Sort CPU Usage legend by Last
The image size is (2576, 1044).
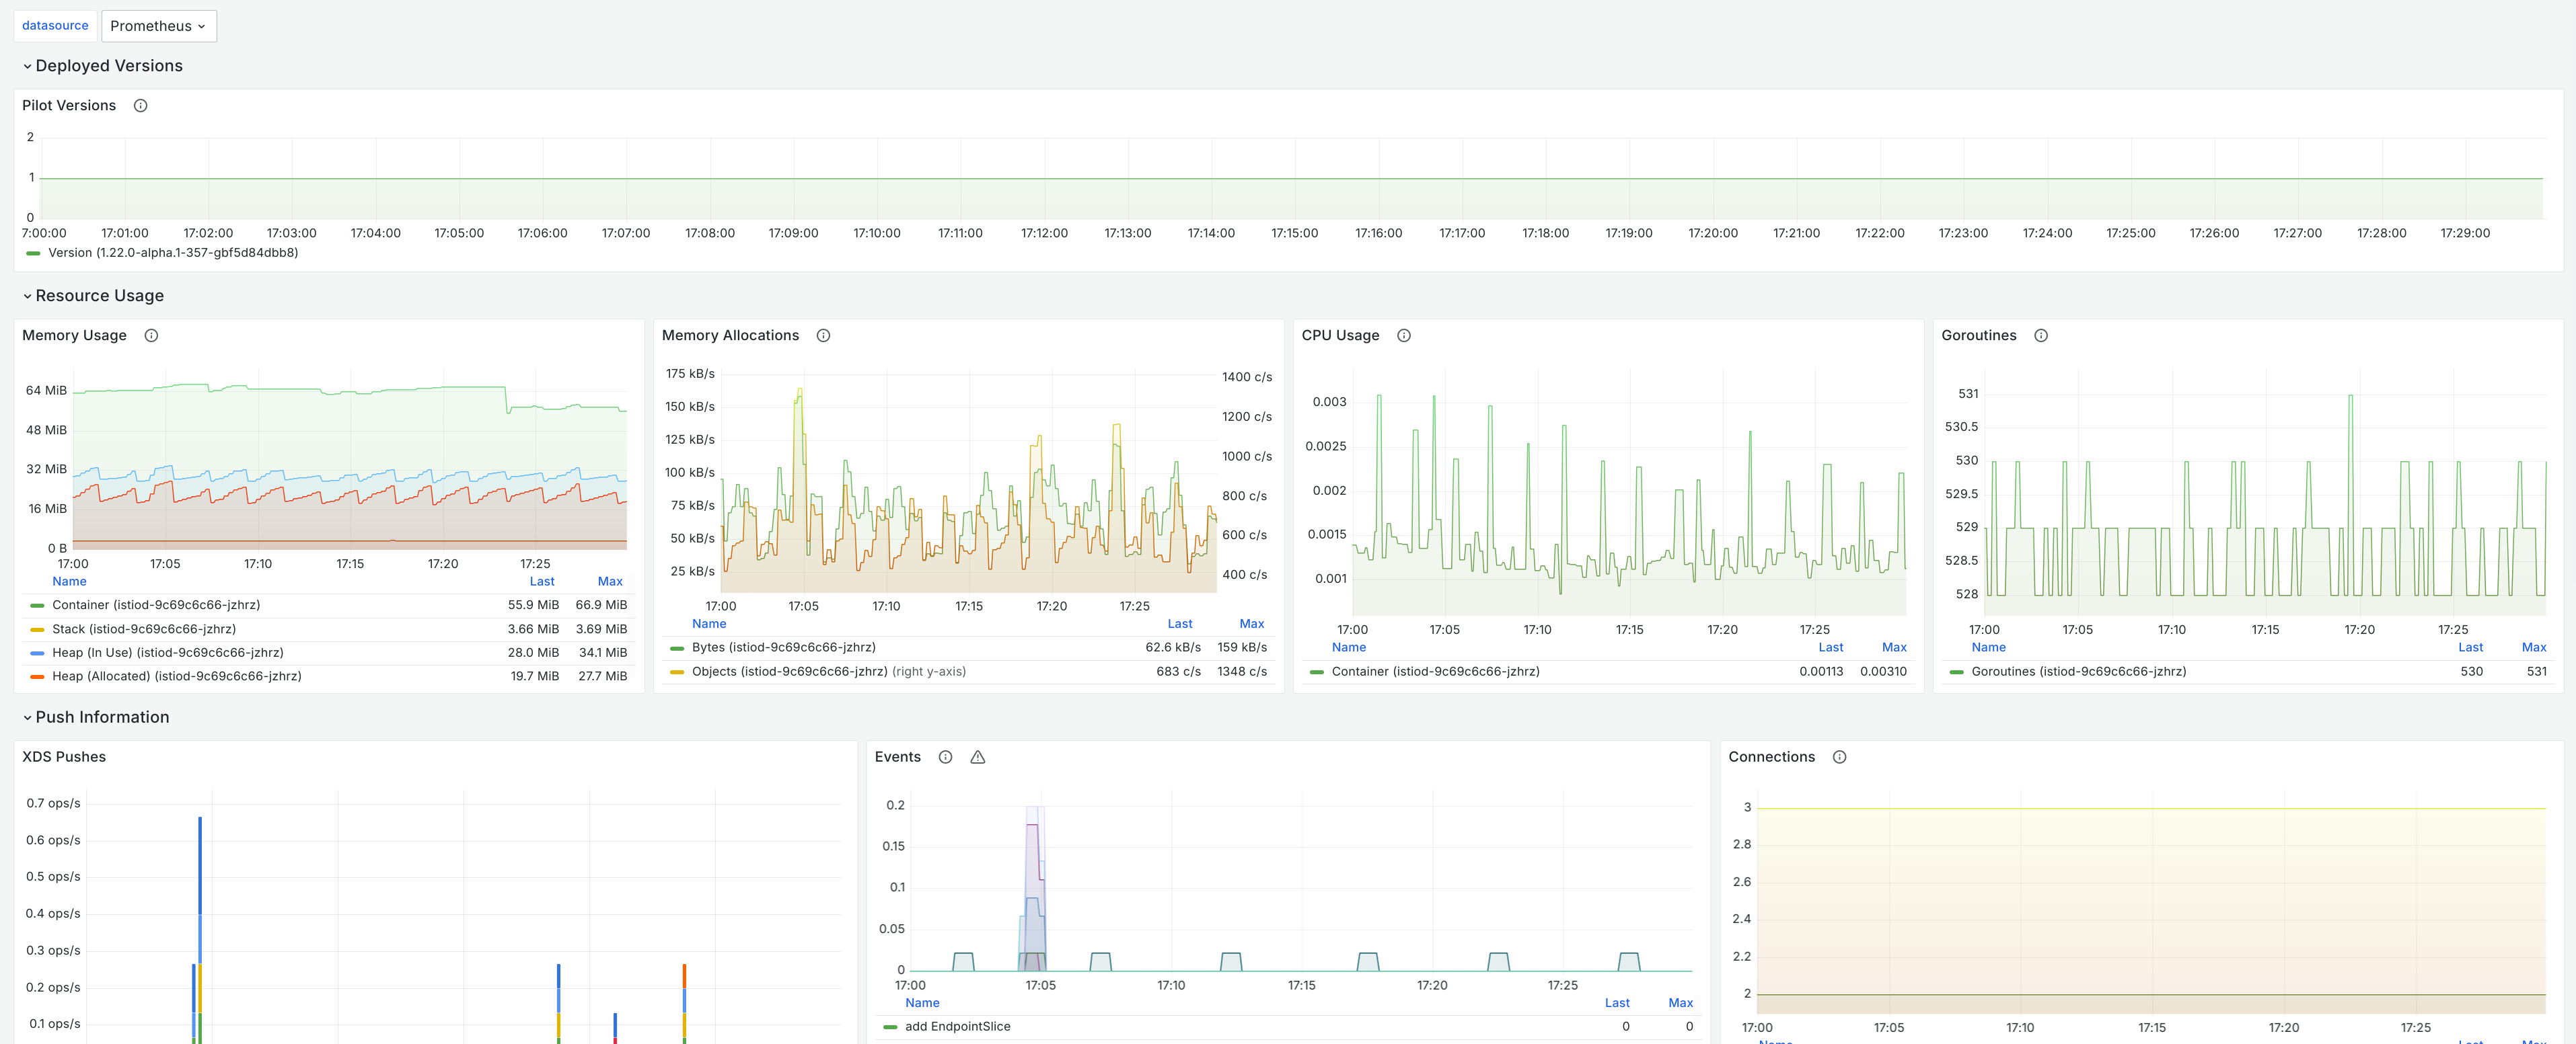pyautogui.click(x=1830, y=647)
